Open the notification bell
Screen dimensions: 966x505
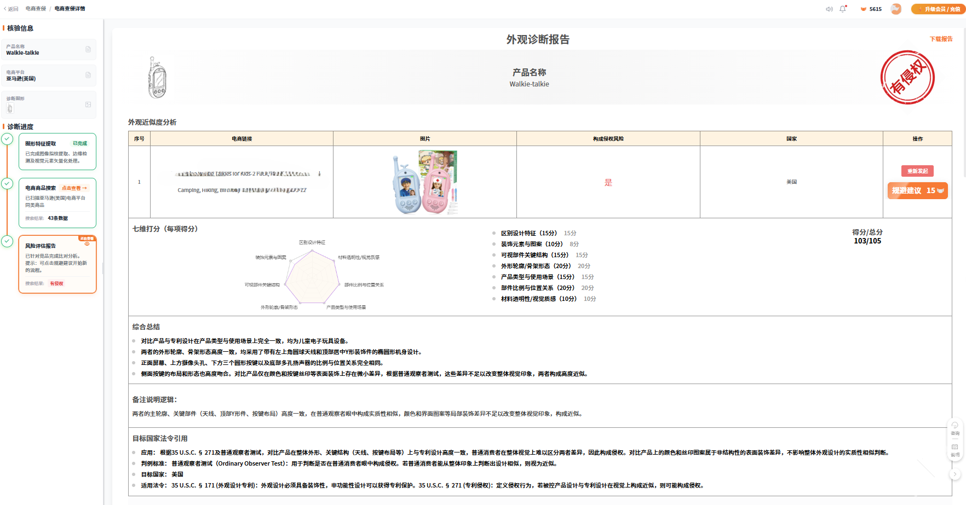tap(843, 9)
